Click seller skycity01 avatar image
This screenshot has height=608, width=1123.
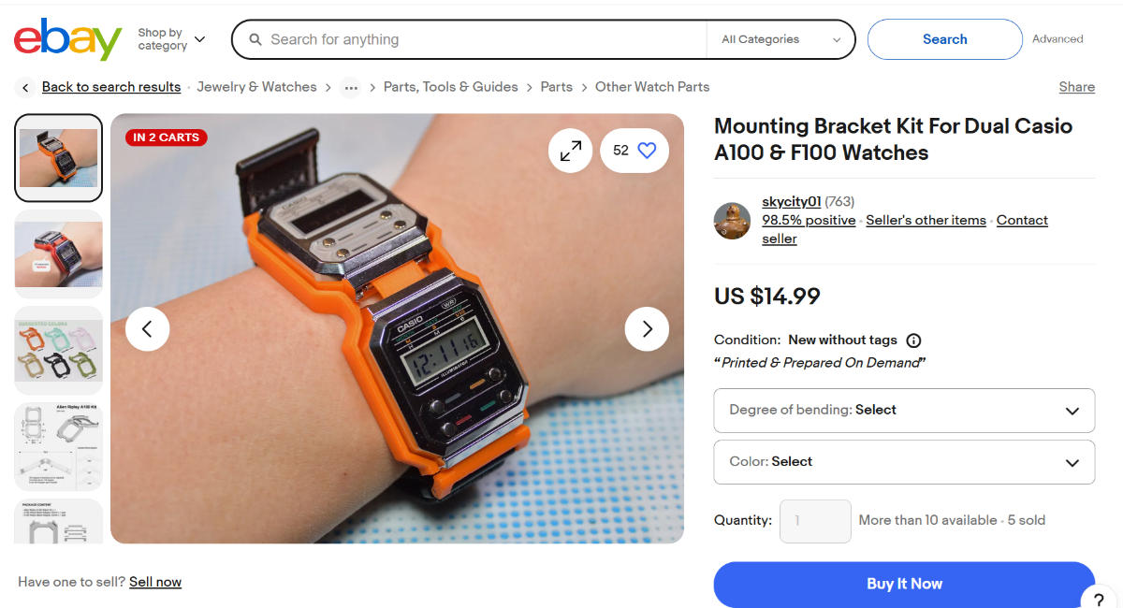732,221
